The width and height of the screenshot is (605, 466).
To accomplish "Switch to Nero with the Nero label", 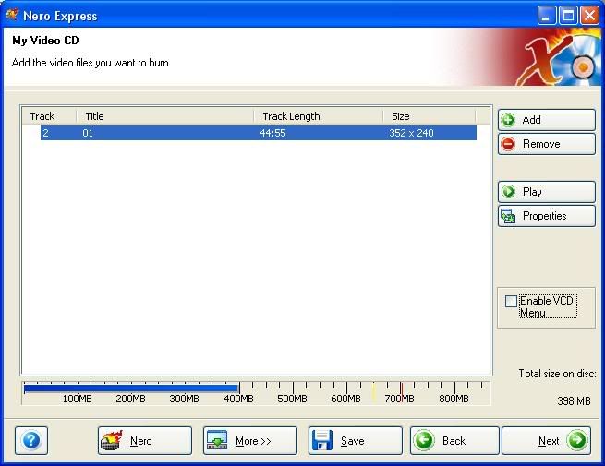I will tap(140, 441).
